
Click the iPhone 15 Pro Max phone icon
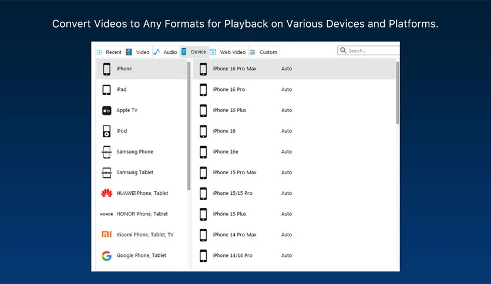point(203,173)
